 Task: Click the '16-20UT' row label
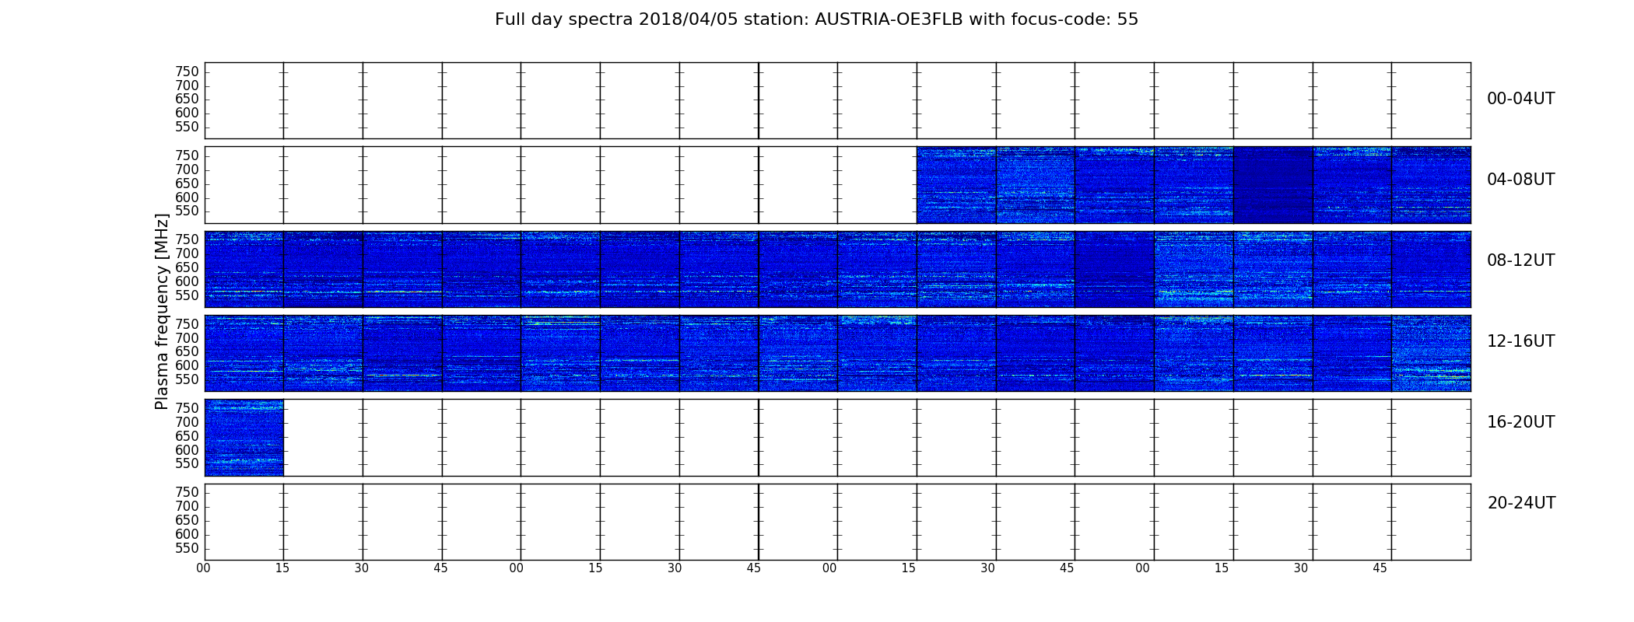(1521, 422)
